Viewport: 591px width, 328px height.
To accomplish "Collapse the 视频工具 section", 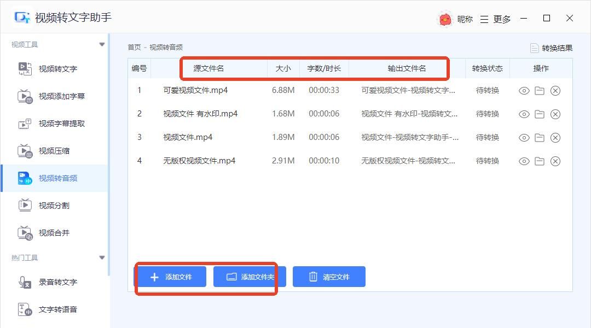I will 102,44.
